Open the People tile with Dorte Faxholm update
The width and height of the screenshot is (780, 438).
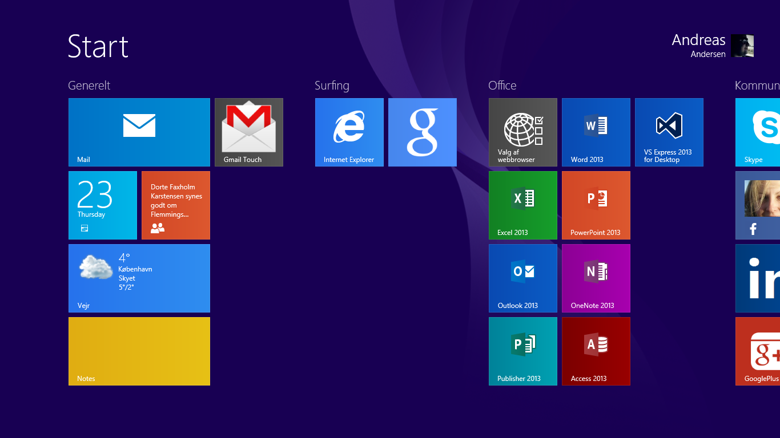[x=176, y=205]
